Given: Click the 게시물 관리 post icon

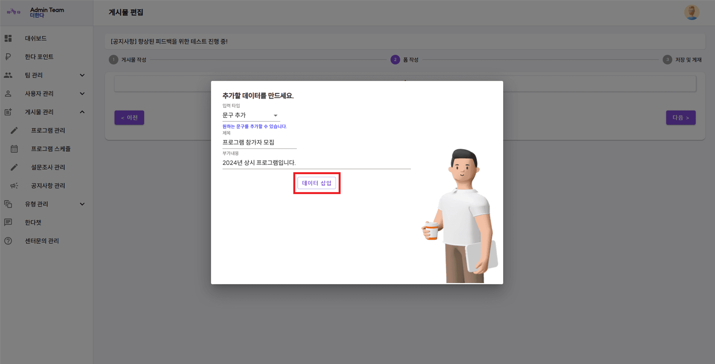Looking at the screenshot, I should (8, 112).
